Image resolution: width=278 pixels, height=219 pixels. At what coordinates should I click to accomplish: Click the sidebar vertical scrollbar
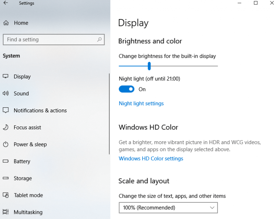(x=109, y=114)
